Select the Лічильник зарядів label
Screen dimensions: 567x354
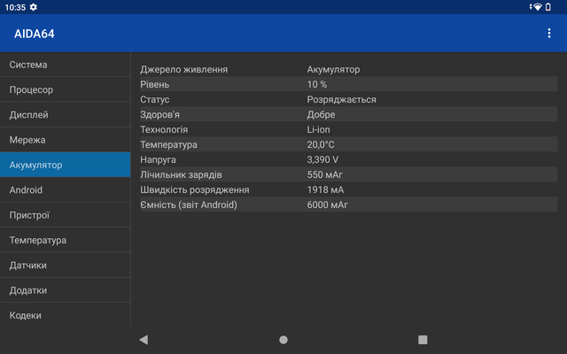point(181,174)
